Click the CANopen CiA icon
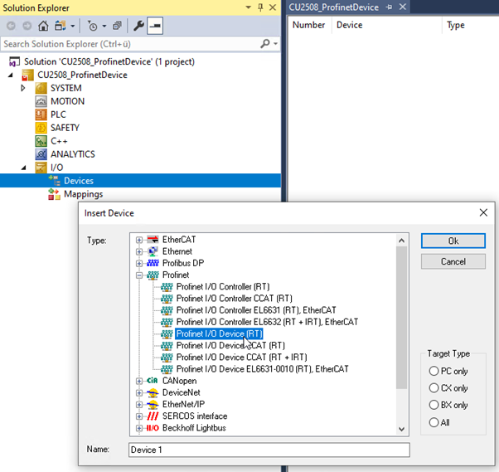This screenshot has width=499, height=472. tap(153, 381)
